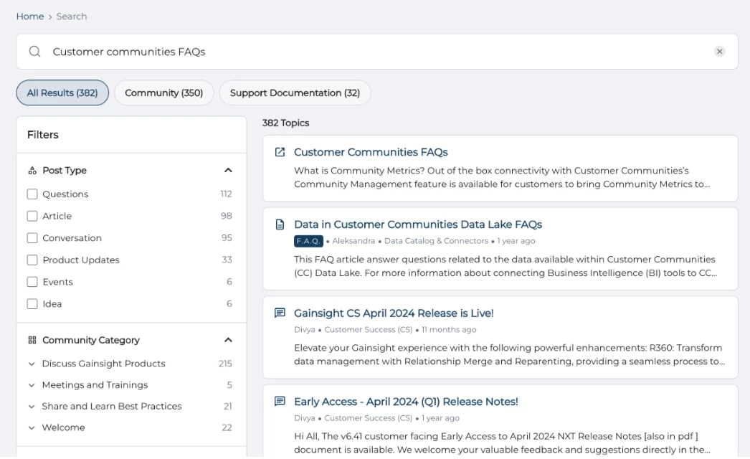Viewport: 750px width, 459px height.
Task: Go to Home in the breadcrumb
Action: (x=30, y=16)
